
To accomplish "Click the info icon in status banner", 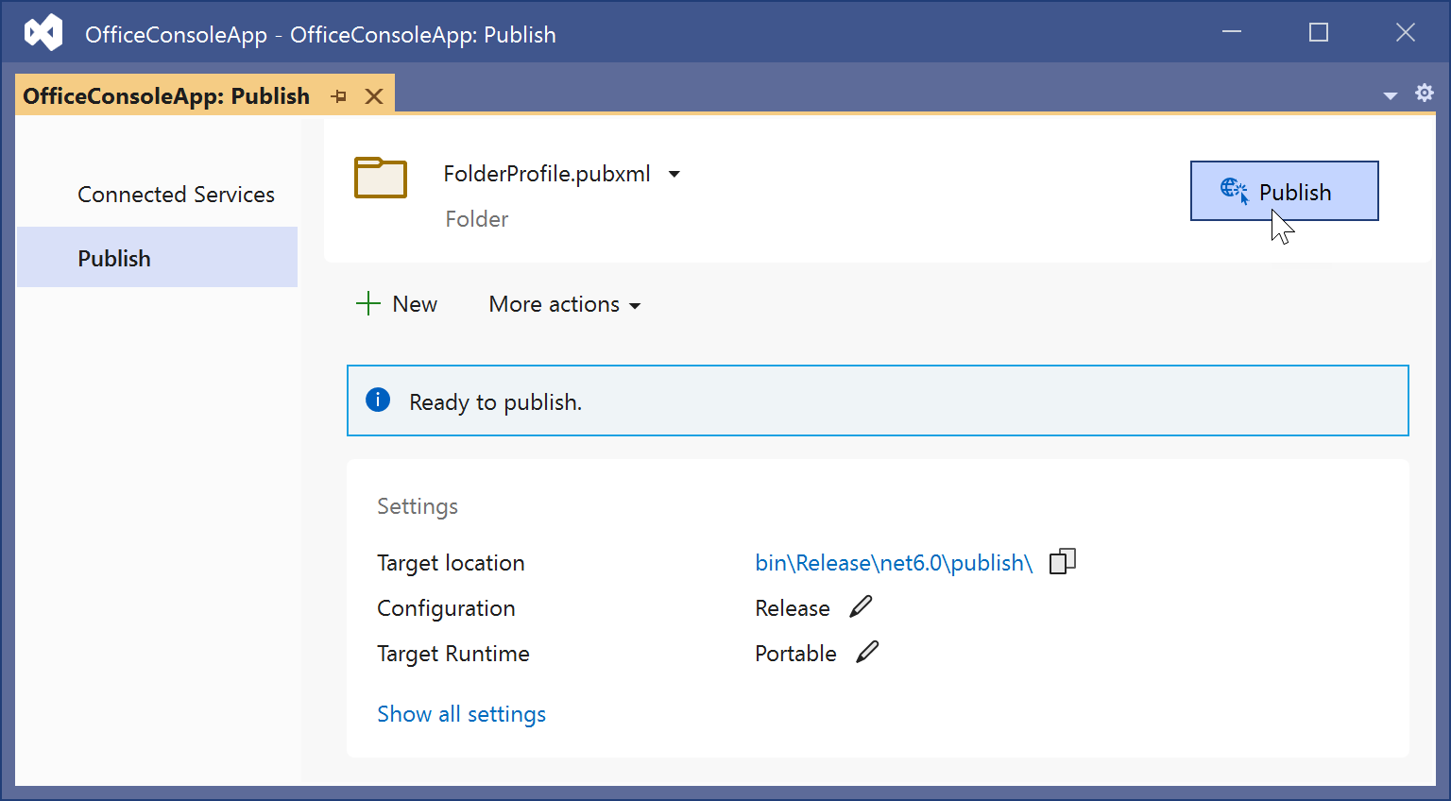I will pos(378,400).
